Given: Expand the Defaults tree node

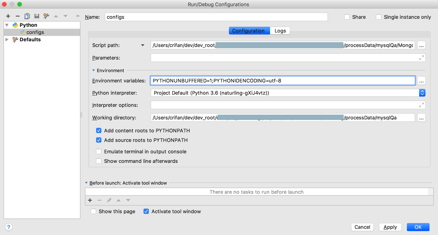Looking at the screenshot, I should coord(7,39).
